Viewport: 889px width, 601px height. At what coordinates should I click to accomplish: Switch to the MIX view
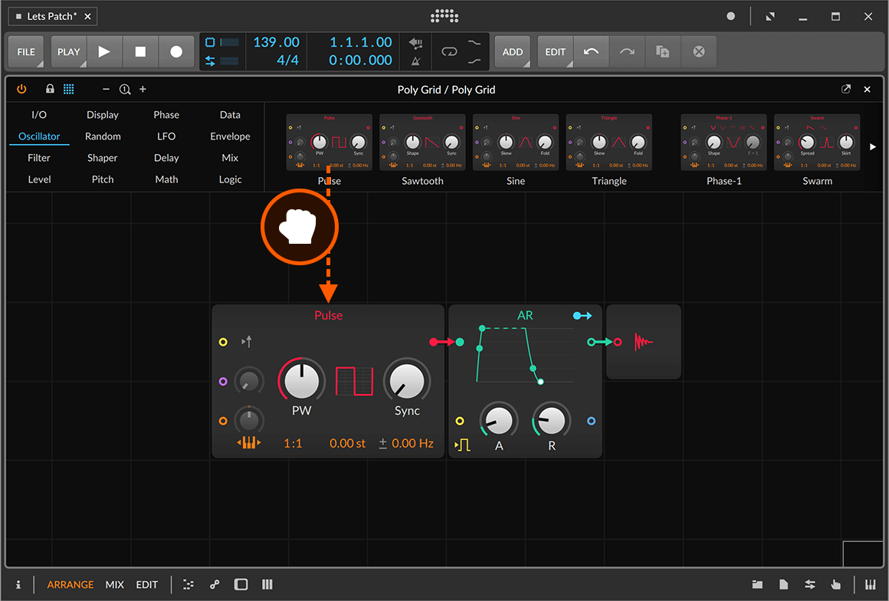click(x=115, y=584)
